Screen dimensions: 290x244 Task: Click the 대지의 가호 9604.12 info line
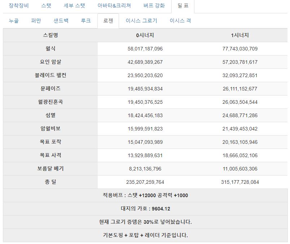[x=145, y=209]
